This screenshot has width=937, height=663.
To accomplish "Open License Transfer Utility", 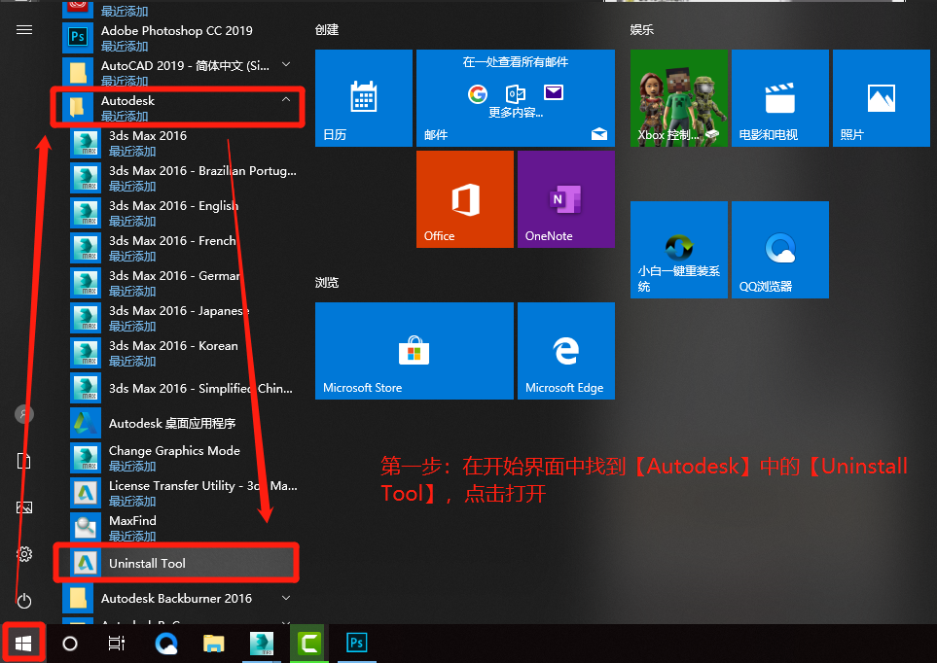I will click(x=184, y=492).
